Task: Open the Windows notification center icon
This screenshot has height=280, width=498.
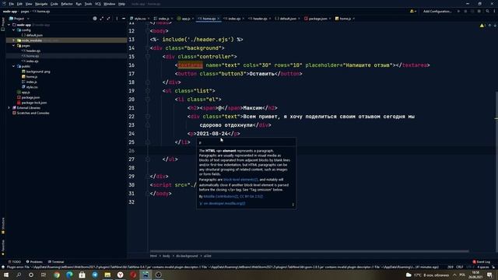Action: click(489, 275)
